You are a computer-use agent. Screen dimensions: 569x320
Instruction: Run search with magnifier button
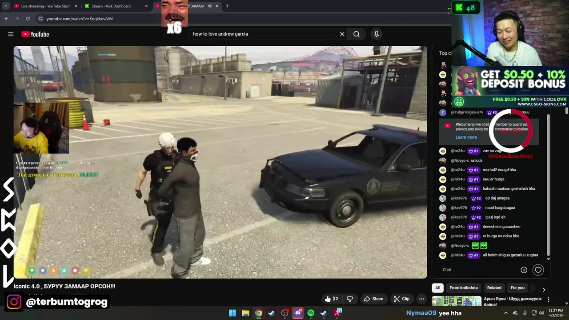(357, 34)
